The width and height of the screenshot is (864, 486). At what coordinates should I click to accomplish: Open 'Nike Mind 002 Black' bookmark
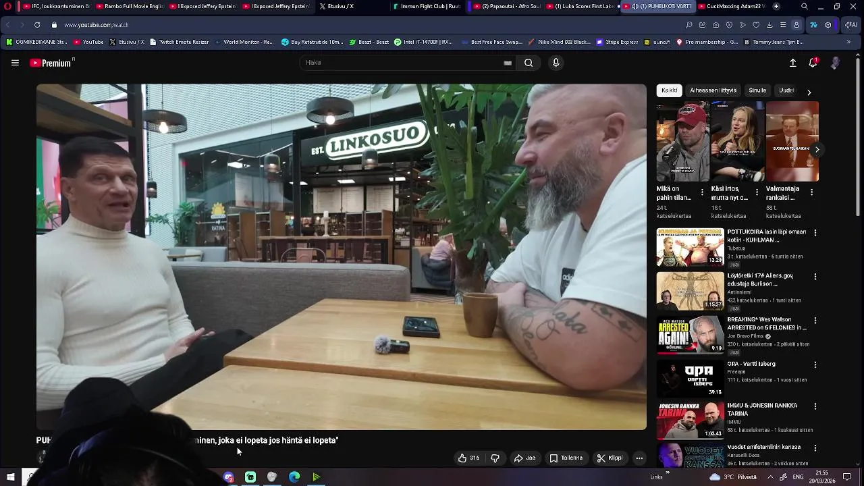[x=560, y=42]
